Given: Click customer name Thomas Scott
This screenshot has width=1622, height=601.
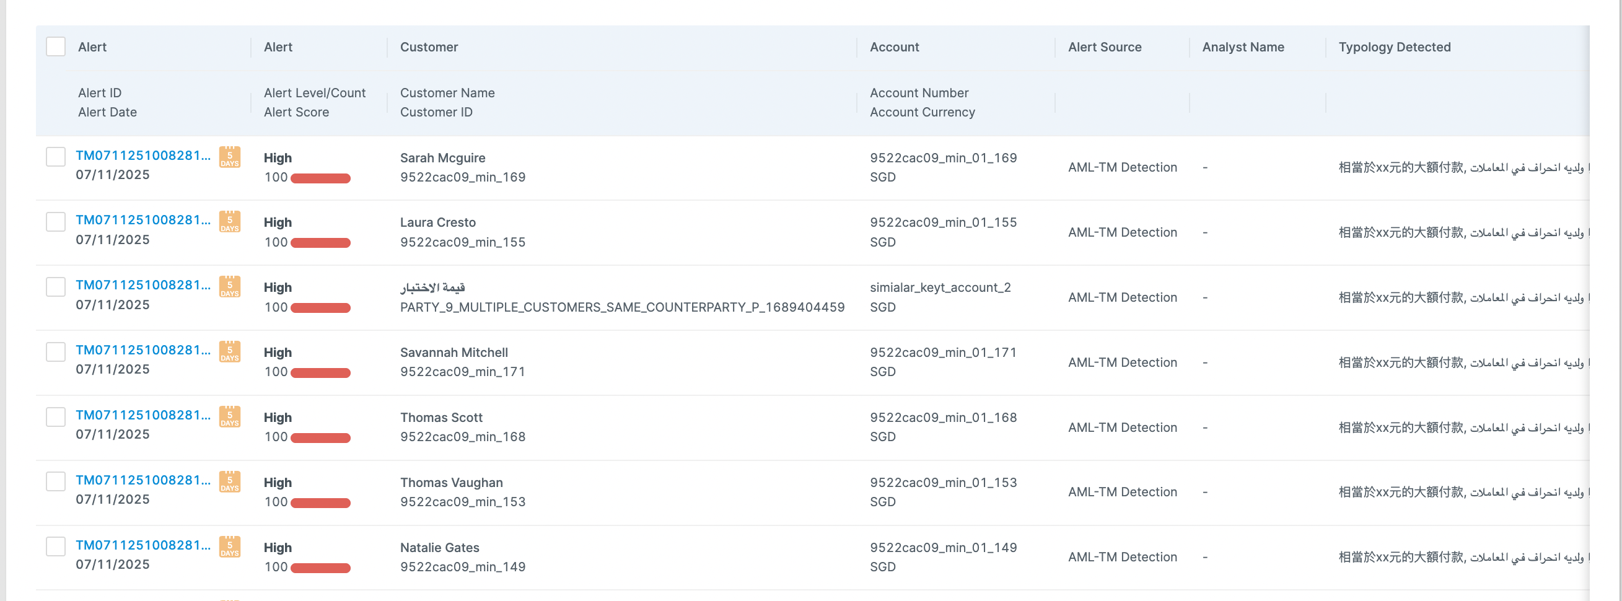Looking at the screenshot, I should coord(441,418).
